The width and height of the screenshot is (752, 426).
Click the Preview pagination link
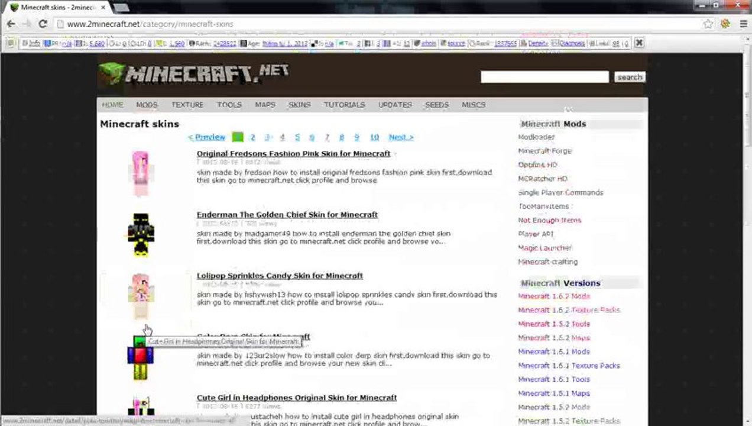tap(206, 137)
